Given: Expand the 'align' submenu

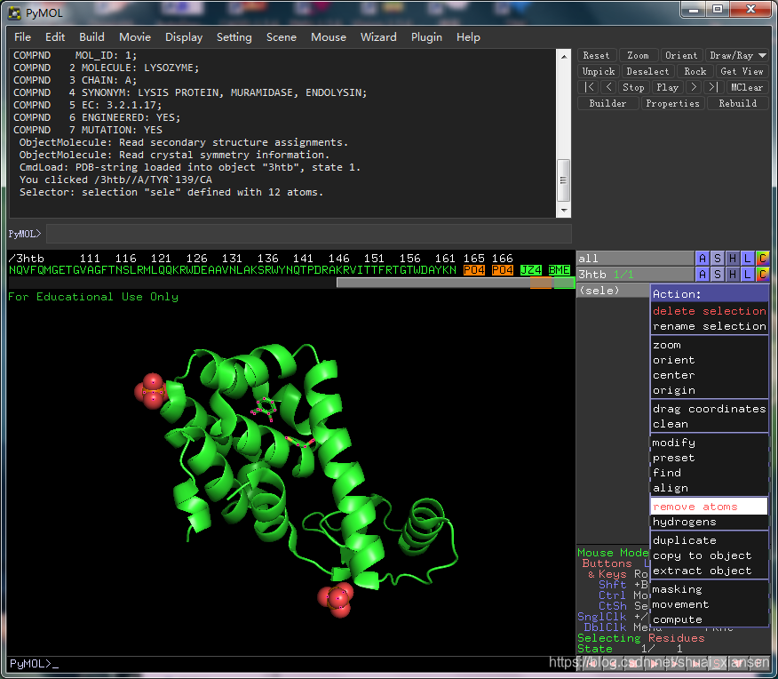Looking at the screenshot, I should pos(709,489).
